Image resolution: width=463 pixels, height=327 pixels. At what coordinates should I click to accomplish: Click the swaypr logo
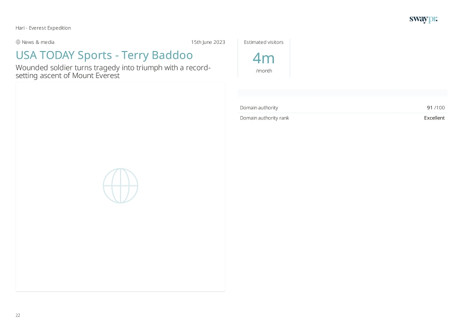423,19
